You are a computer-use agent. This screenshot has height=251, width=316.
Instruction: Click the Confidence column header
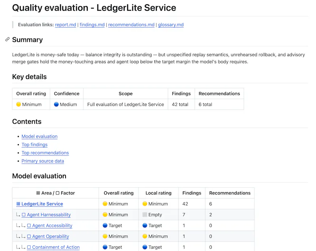(x=67, y=94)
